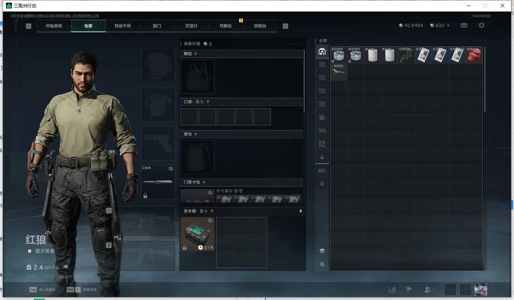Switch to the 改枪台 tab
The image size is (514, 300).
tap(260, 26)
